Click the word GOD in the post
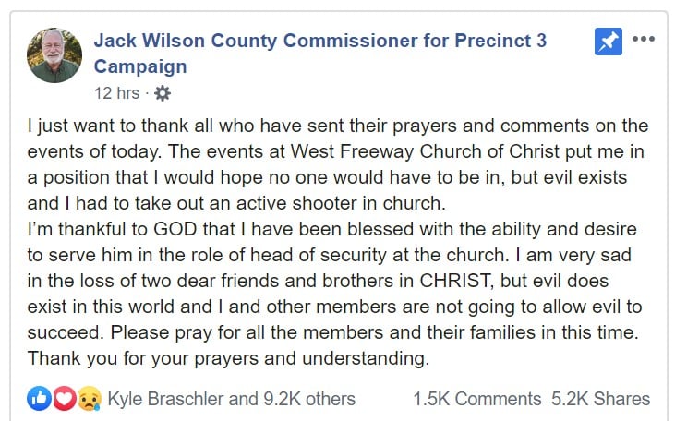This screenshot has height=421, width=675. [x=175, y=229]
